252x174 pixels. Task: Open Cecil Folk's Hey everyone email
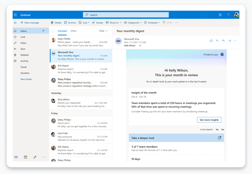(81, 137)
